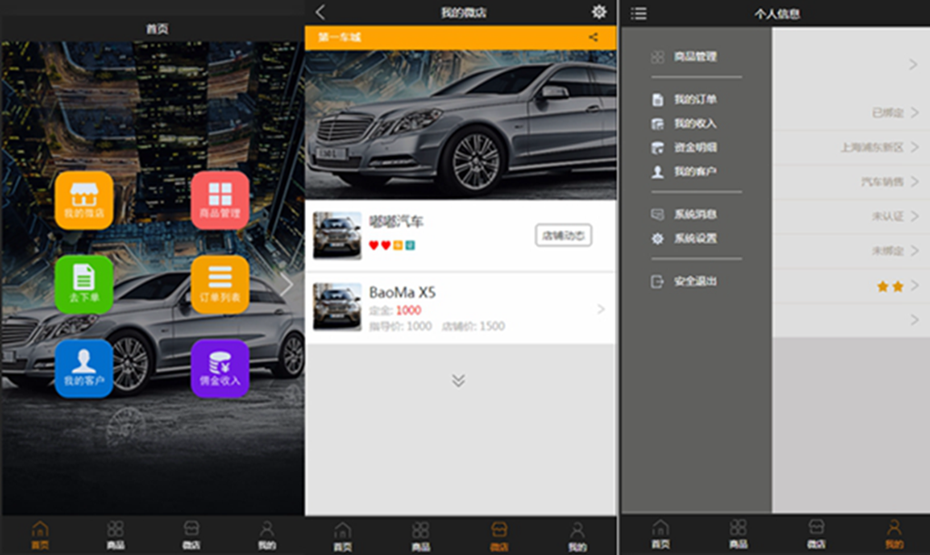
Task: Tap the blue 我的客户 person icon
Action: [84, 368]
